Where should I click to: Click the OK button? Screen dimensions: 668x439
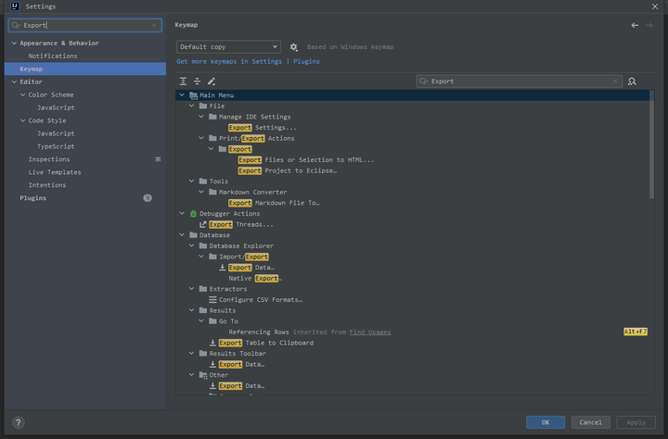click(545, 422)
